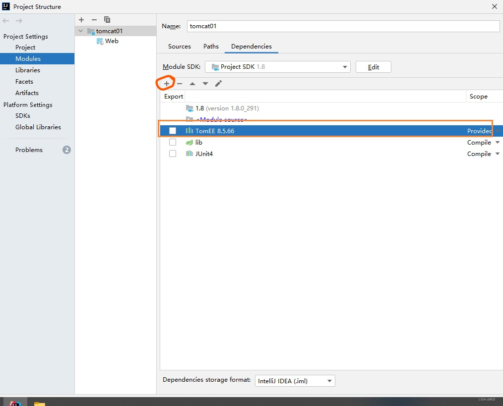Switch to the Sources tab

pyautogui.click(x=179, y=47)
